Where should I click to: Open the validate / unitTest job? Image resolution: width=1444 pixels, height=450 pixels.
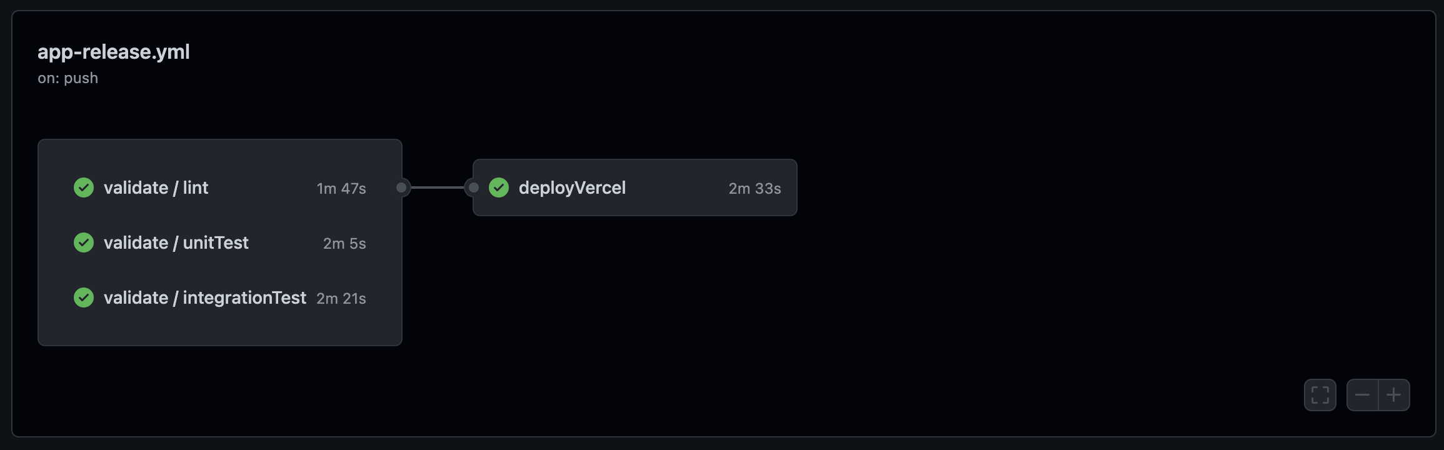219,242
